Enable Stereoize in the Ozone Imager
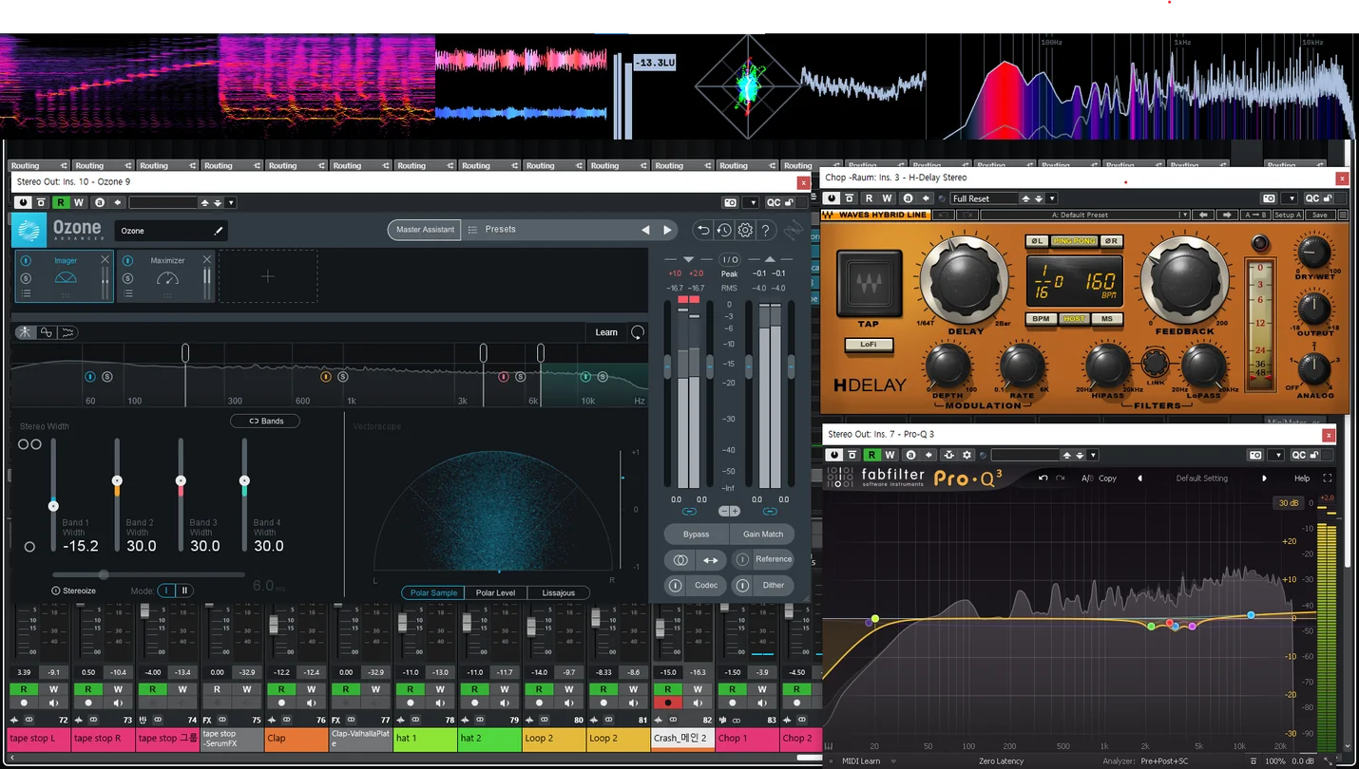This screenshot has width=1359, height=769. pos(74,591)
